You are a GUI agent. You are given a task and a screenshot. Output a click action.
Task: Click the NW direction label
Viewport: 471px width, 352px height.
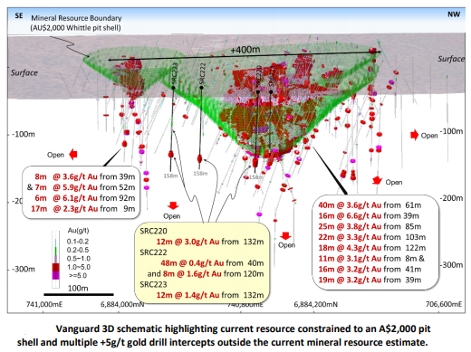tap(454, 14)
